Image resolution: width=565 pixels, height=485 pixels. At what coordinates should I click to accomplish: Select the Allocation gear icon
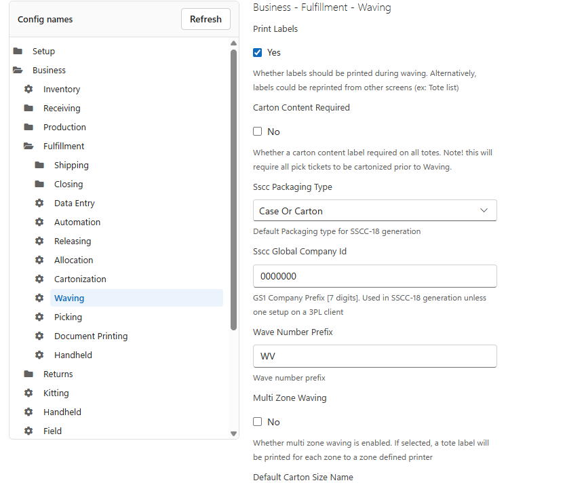click(x=39, y=260)
